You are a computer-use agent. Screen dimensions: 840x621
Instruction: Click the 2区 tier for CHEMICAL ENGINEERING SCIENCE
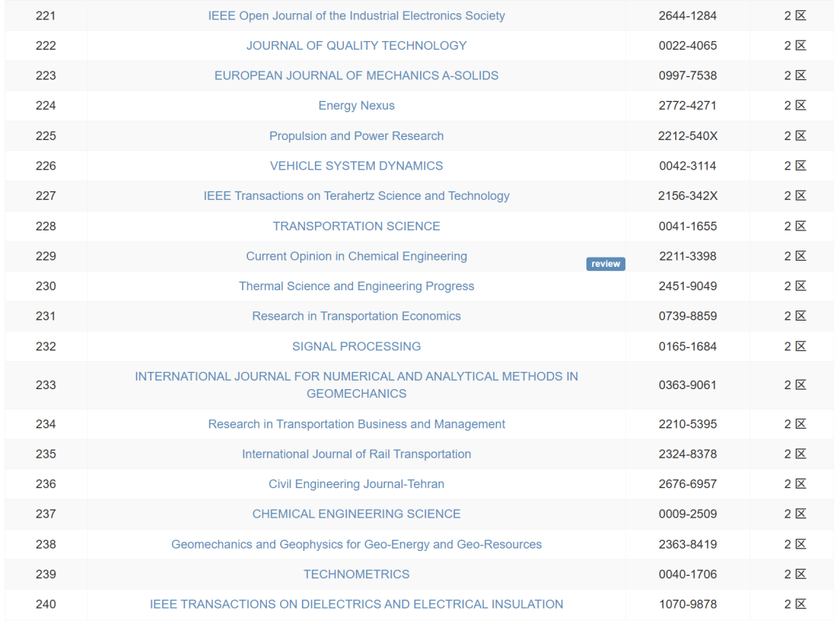tap(795, 514)
